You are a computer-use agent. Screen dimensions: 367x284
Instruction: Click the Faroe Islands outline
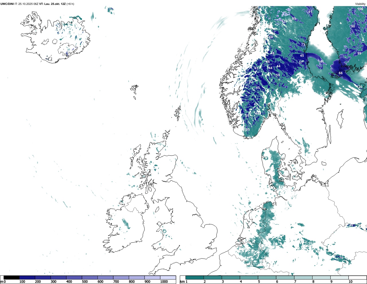tap(134, 91)
